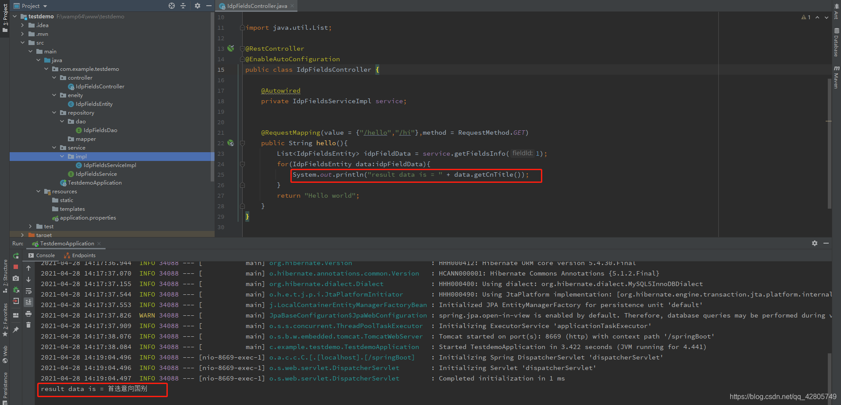Click the gutter icon on line 22
This screenshot has height=405, width=841.
tap(231, 143)
